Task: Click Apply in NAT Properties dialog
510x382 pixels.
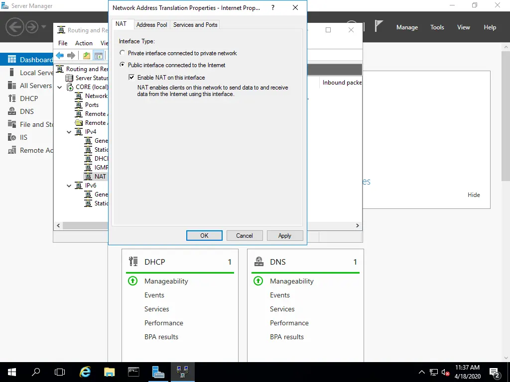Action: 285,235
